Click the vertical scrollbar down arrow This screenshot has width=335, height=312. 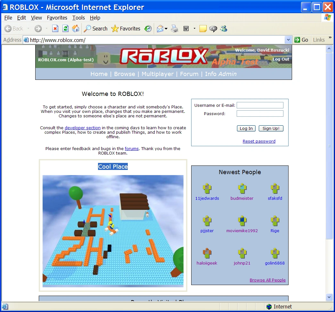click(x=329, y=297)
